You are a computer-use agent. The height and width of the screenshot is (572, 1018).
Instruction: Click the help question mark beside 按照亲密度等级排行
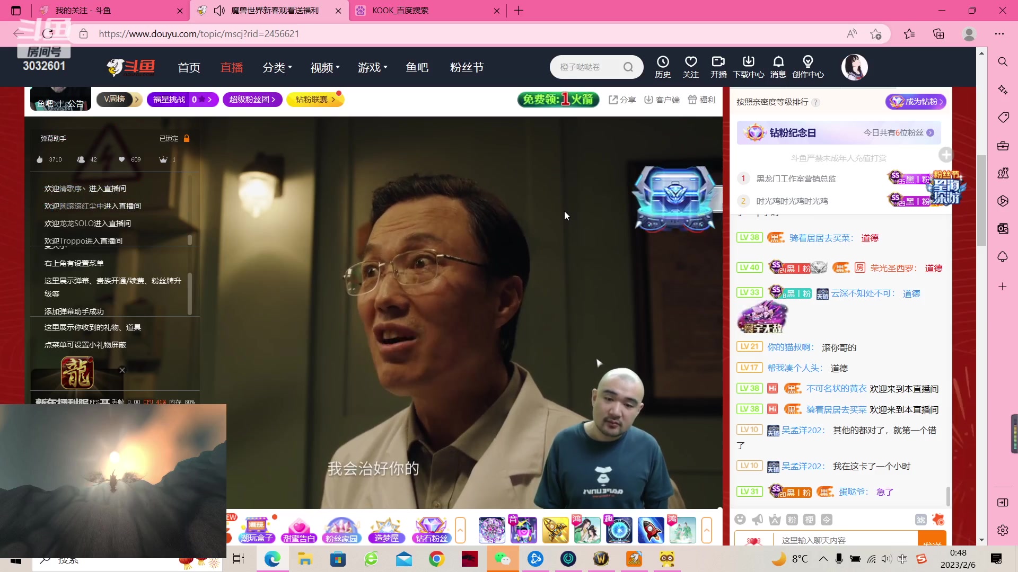(816, 102)
